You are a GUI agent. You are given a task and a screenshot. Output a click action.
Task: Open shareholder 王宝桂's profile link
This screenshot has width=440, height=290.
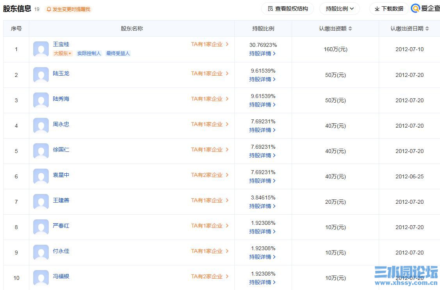point(61,44)
